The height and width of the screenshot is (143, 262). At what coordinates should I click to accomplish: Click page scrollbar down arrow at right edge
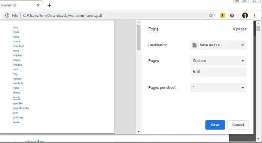tap(259, 139)
